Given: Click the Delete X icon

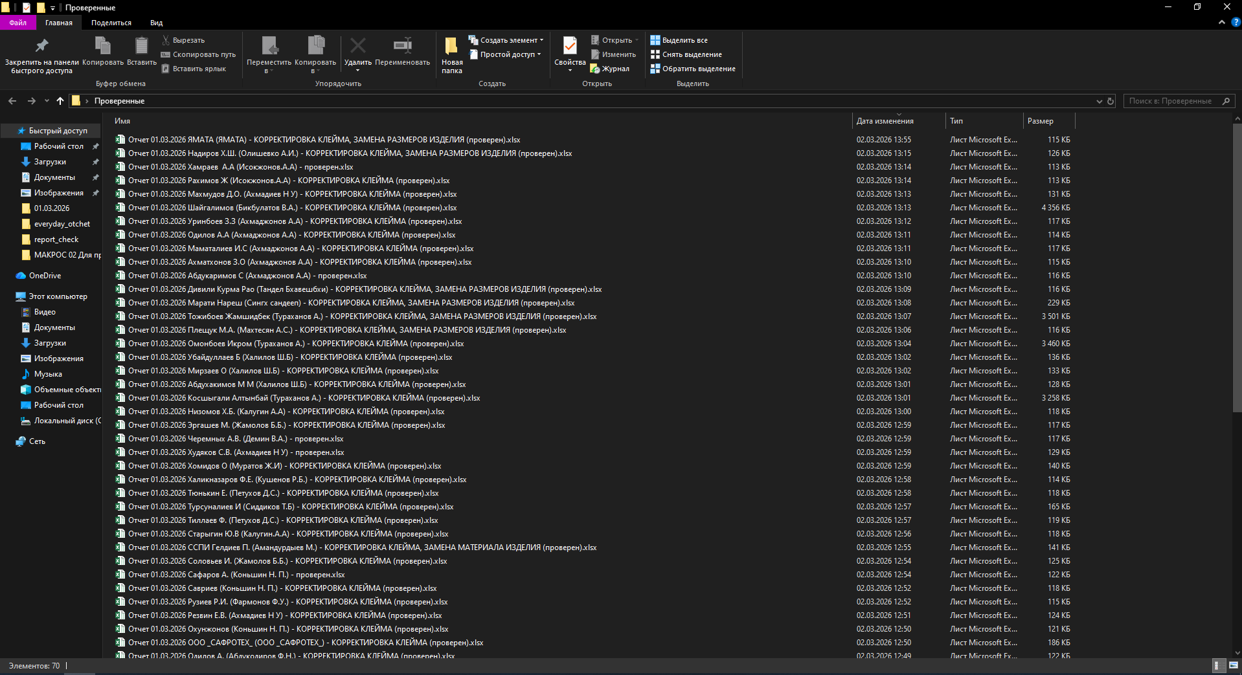Looking at the screenshot, I should point(357,46).
